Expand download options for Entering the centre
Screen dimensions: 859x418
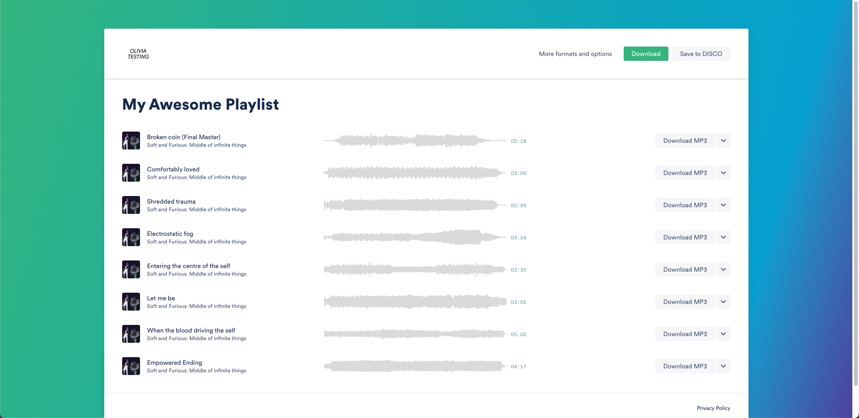click(723, 269)
